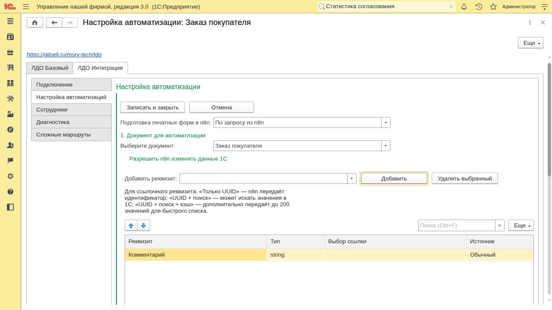Expand the document selection dropdown
The width and height of the screenshot is (552, 310).
(x=386, y=146)
